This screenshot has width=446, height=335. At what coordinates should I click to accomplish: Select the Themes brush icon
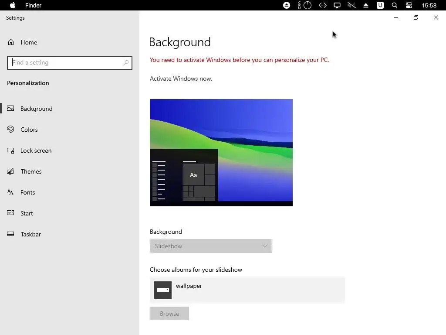tap(10, 171)
